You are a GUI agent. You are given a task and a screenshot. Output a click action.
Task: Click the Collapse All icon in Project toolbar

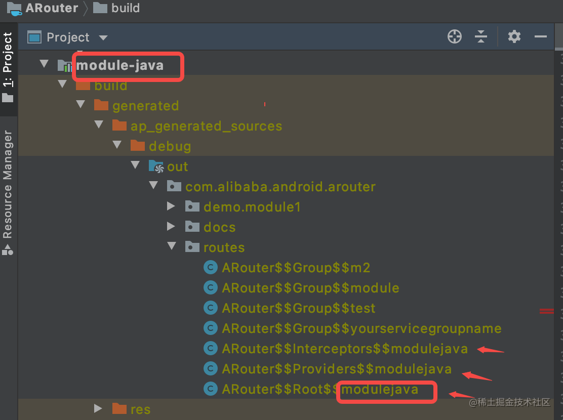[481, 36]
